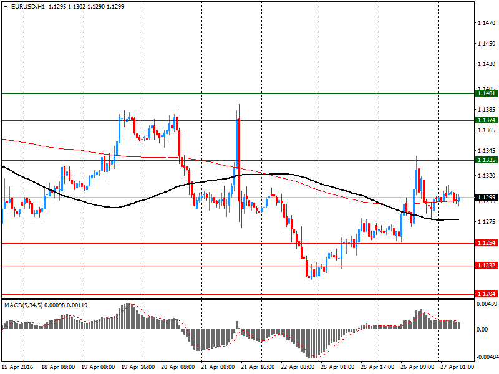Select the 1.1232 red level label
The width and height of the screenshot is (499, 374).
(x=487, y=266)
